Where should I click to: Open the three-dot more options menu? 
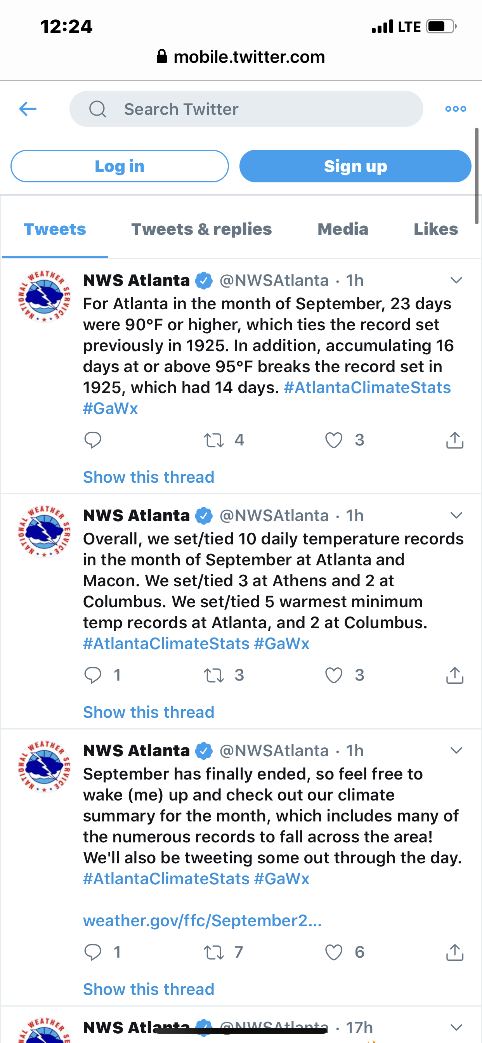[456, 109]
